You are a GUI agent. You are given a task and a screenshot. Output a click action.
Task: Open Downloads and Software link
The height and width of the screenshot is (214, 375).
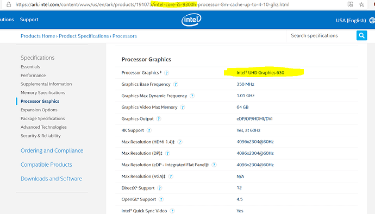51,179
